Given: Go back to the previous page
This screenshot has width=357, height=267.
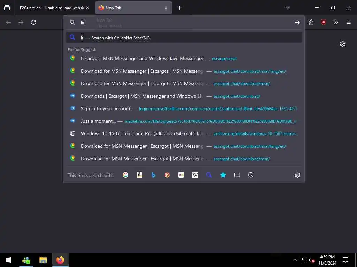Looking at the screenshot, I should (8, 22).
